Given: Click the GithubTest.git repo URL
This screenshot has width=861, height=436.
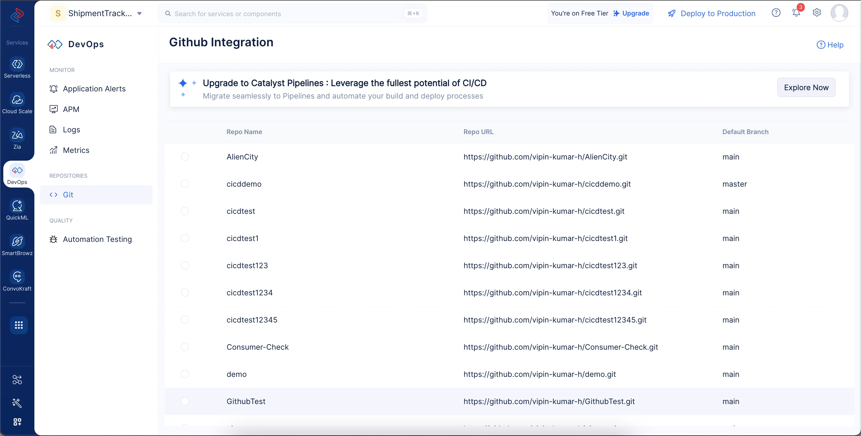Looking at the screenshot, I should tap(549, 401).
